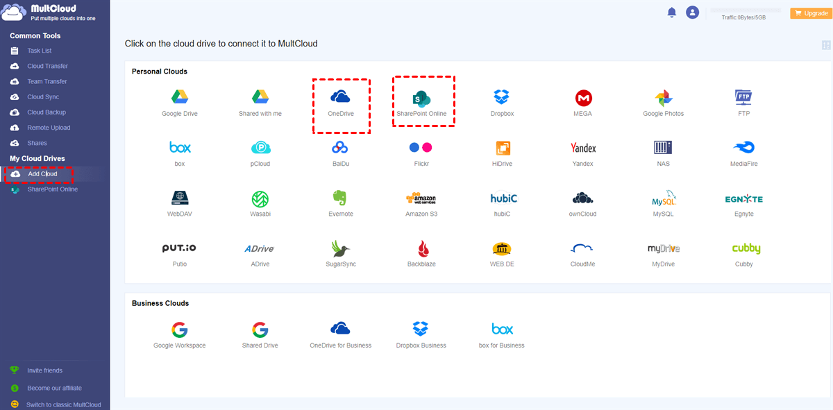The height and width of the screenshot is (410, 833).
Task: Choose ownCloud service
Action: (583, 204)
